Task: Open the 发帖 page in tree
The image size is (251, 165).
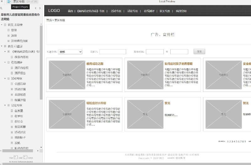Action: [x=17, y=143]
